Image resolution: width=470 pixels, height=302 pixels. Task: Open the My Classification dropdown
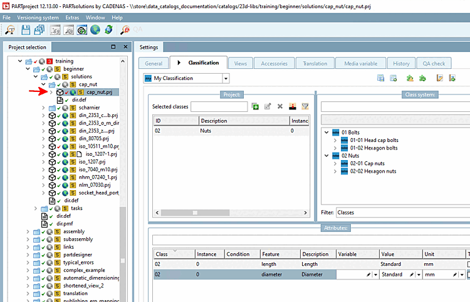point(226,79)
